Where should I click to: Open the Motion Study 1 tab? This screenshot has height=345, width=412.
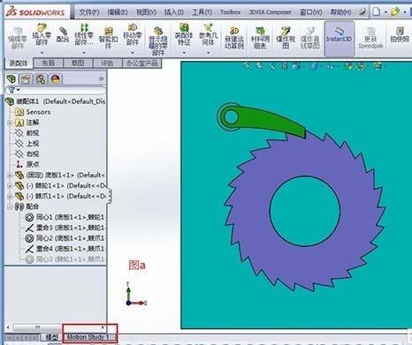(x=88, y=337)
